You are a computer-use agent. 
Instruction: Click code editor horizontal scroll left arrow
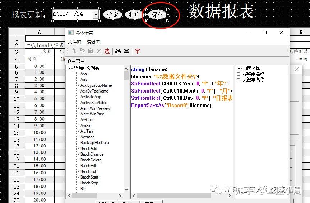pos(134,195)
